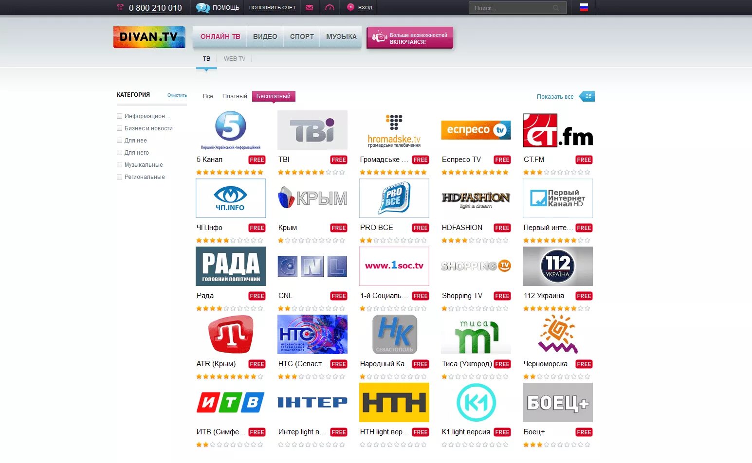Check the Информацион... category checkbox
Viewport: 752px width, 463px height.
pyautogui.click(x=119, y=116)
